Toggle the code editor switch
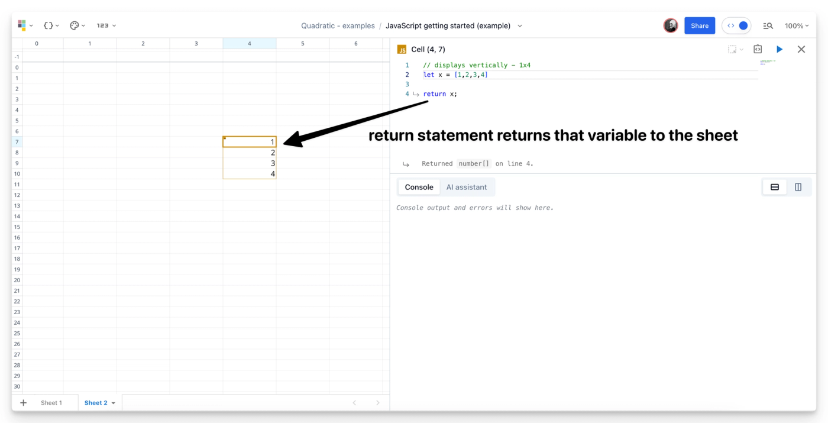The width and height of the screenshot is (828, 423). (x=736, y=25)
